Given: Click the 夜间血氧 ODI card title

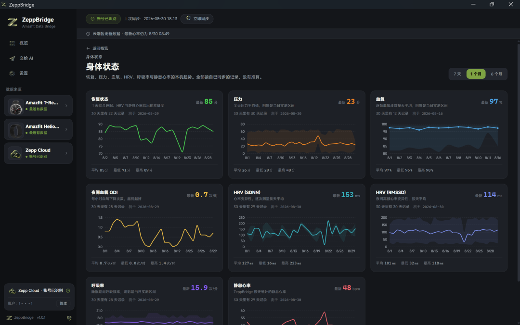Looking at the screenshot, I should click(x=104, y=192).
